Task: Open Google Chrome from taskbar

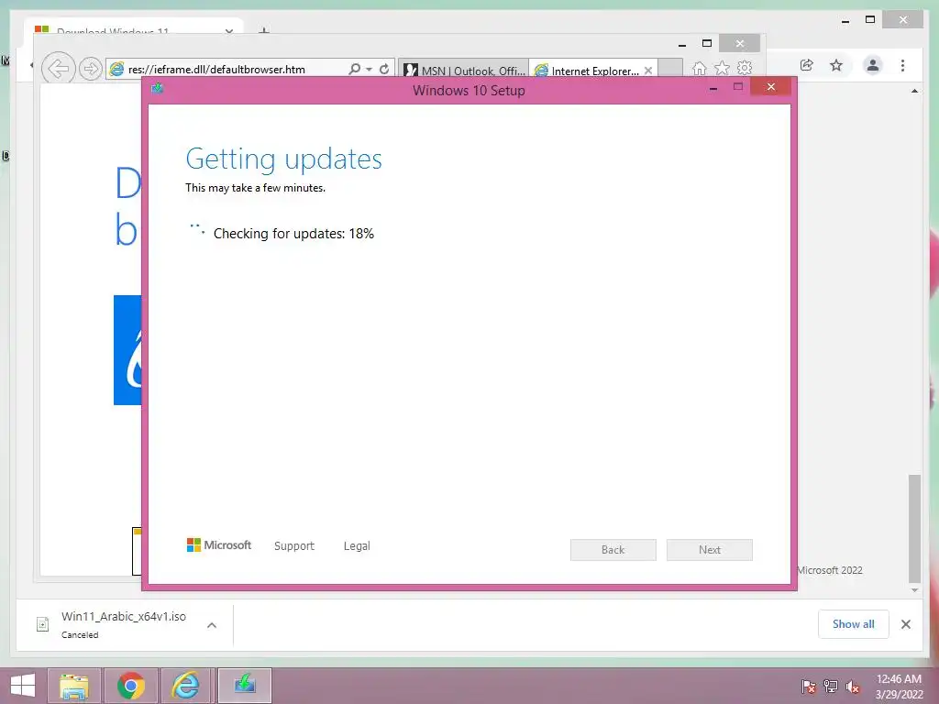Action: click(131, 686)
